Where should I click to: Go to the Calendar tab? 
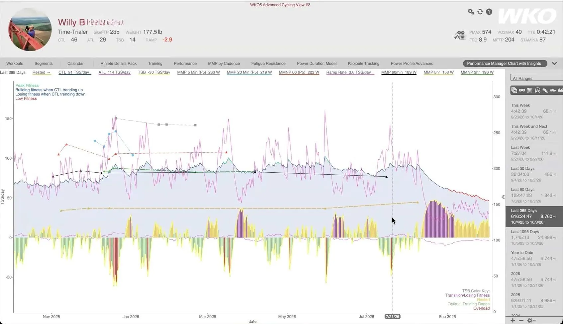(x=75, y=64)
